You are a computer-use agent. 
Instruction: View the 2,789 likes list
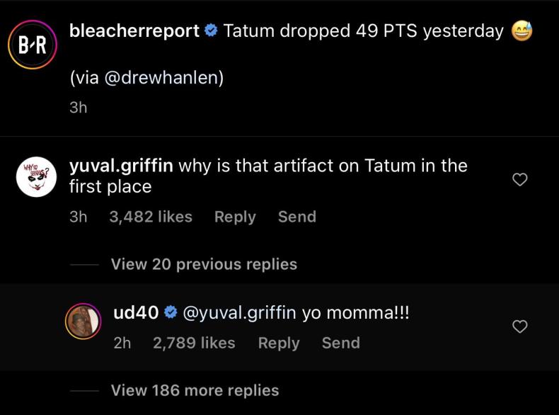pyautogui.click(x=194, y=343)
